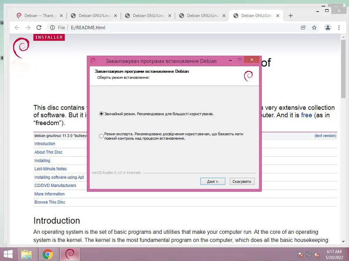Image resolution: width=349 pixels, height=261 pixels.
Task: Share this page via share icon
Action: point(303,28)
